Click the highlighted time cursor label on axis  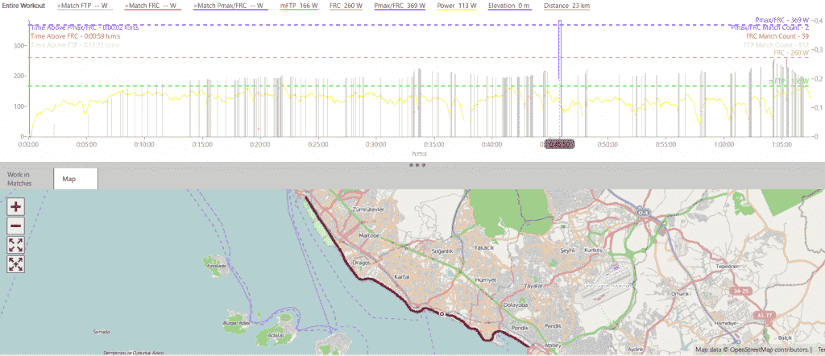tap(559, 144)
